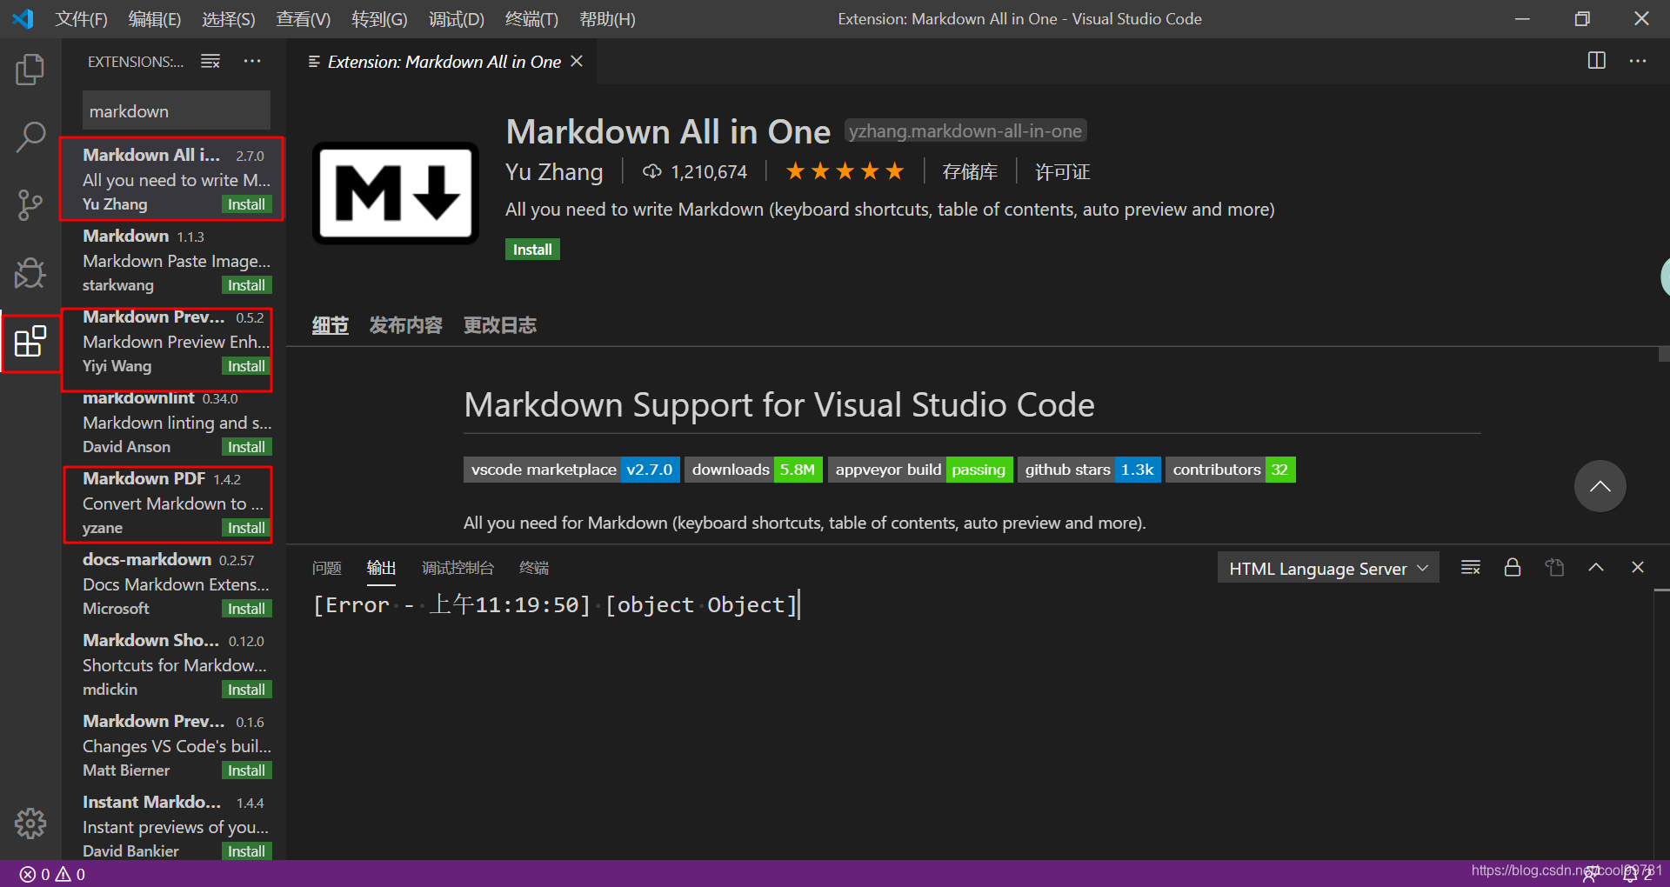
Task: Open notifications bell in status bar
Action: (x=1631, y=874)
